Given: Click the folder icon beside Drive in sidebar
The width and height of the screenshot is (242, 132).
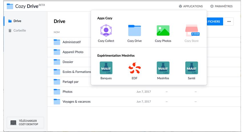Looking at the screenshot, I should click(10, 21).
